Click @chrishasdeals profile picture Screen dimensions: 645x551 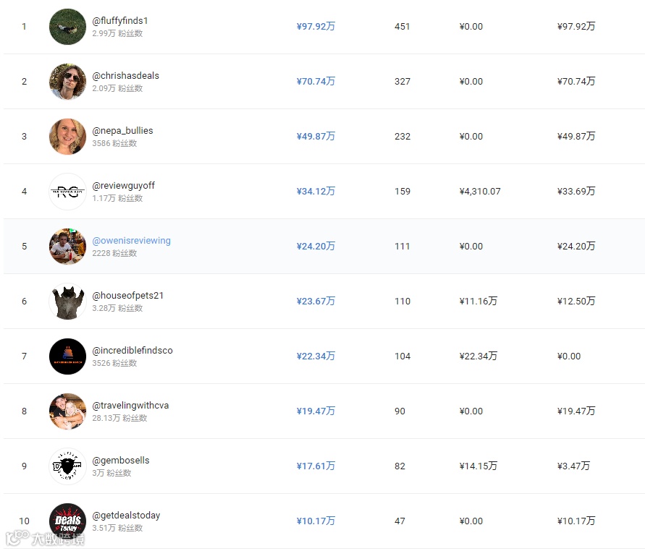[67, 82]
